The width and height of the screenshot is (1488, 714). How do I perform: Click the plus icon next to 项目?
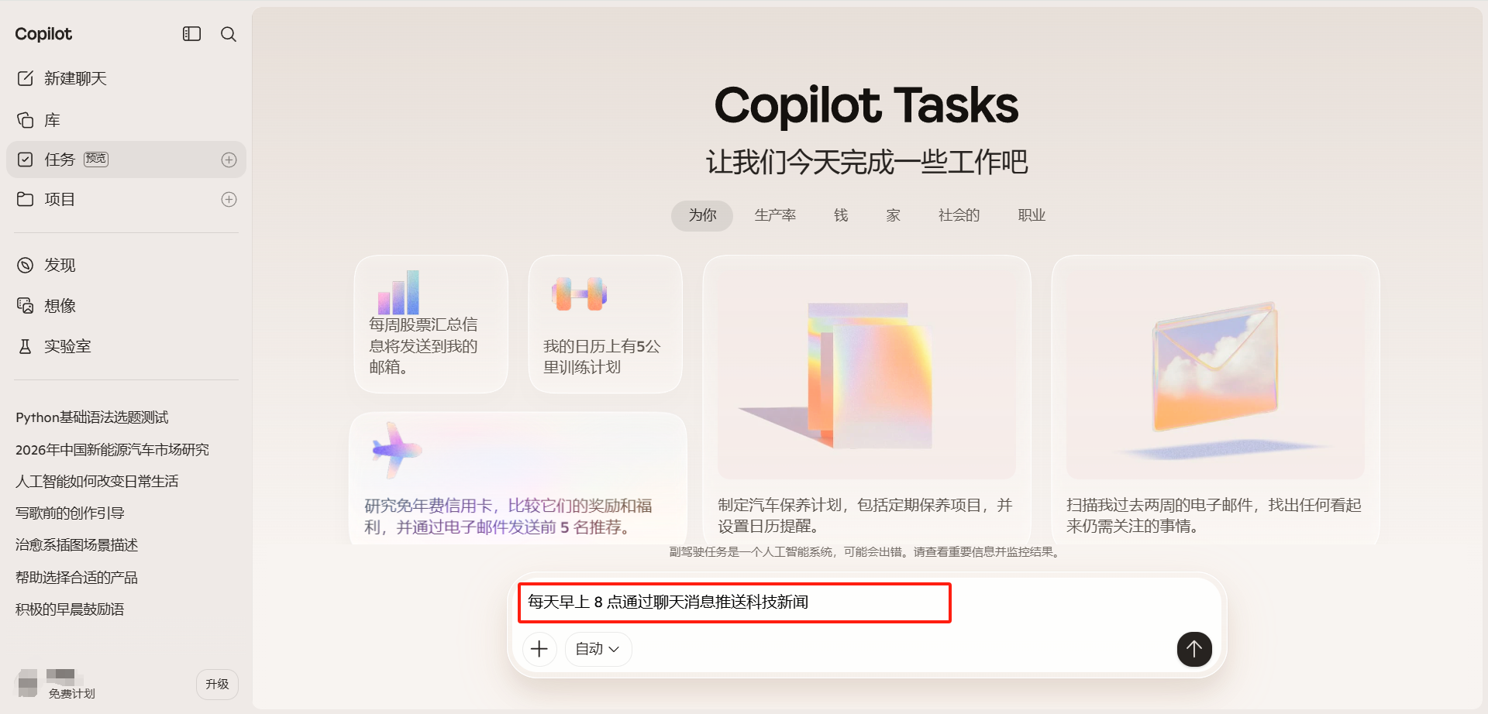229,200
